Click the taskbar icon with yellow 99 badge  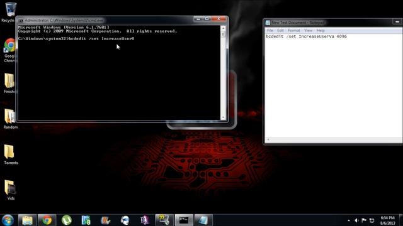[x=164, y=220]
